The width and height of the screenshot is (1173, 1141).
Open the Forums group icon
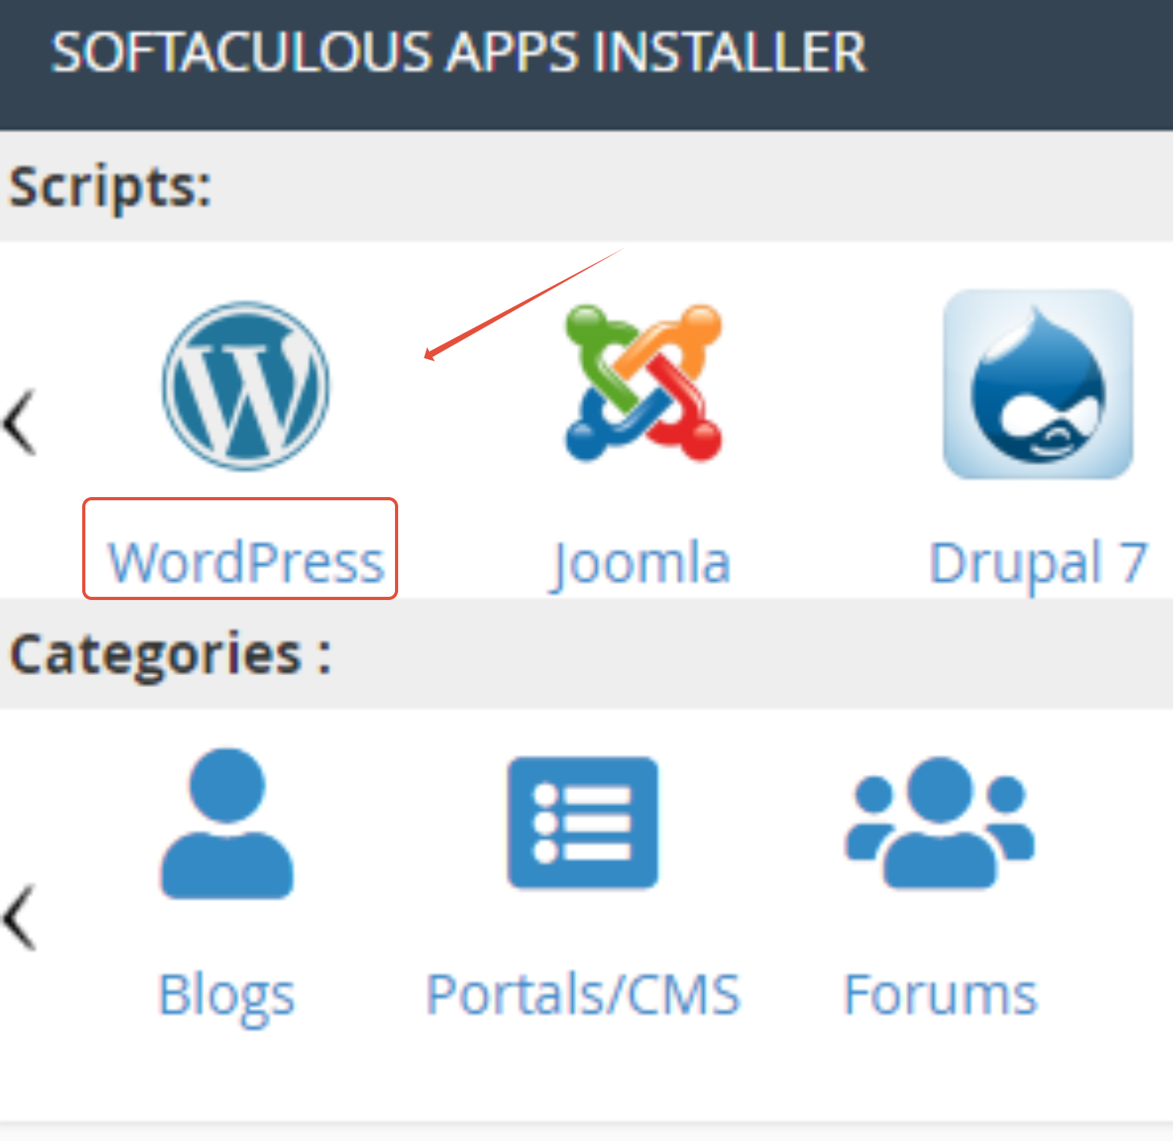pyautogui.click(x=940, y=823)
